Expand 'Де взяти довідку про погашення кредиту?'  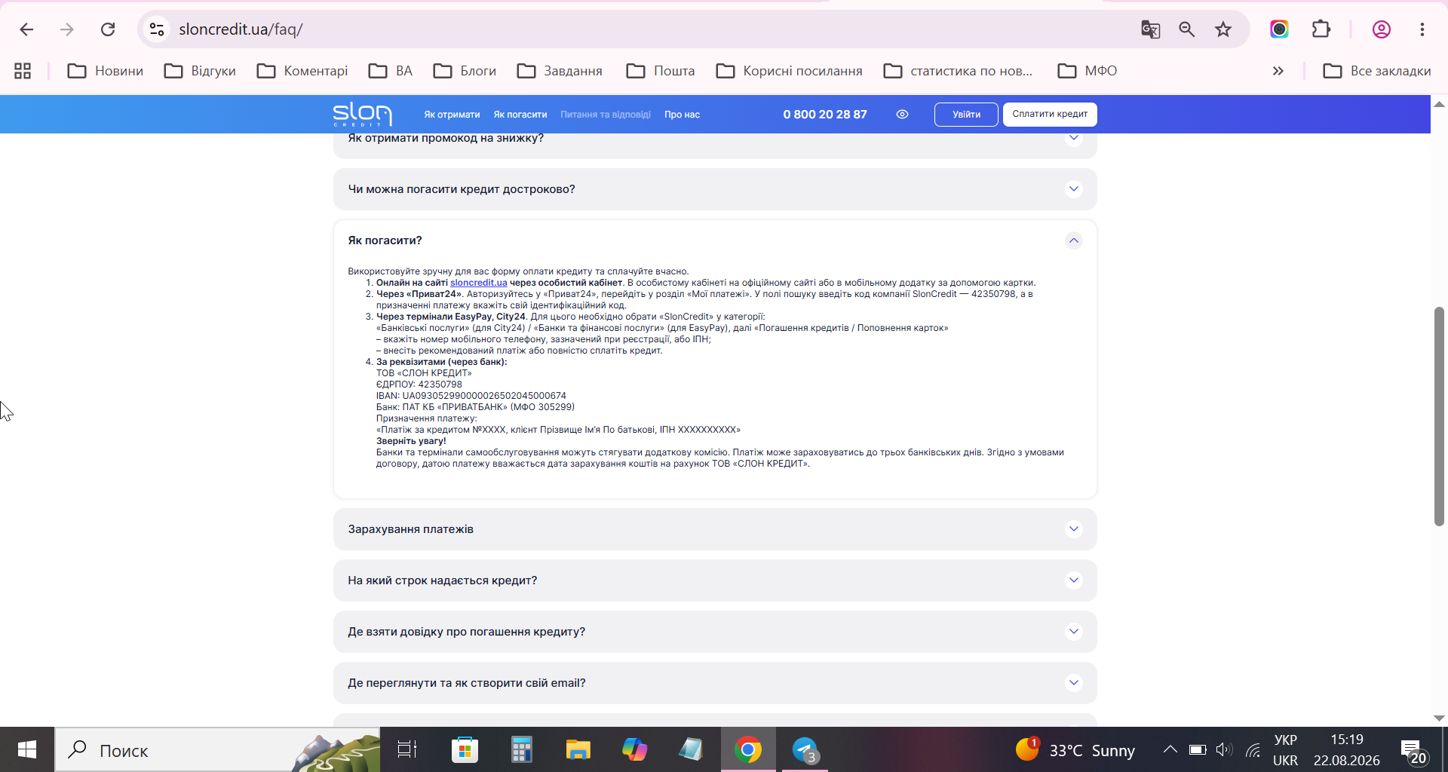715,632
